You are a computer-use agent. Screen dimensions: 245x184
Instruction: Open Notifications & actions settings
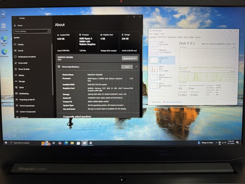click(25, 57)
